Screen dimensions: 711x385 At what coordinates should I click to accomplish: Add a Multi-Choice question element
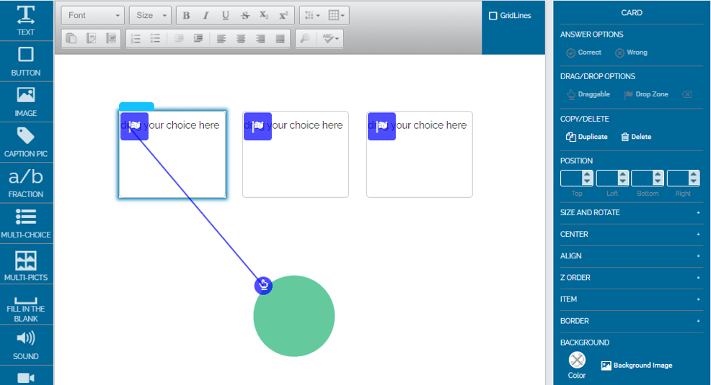[x=26, y=224]
